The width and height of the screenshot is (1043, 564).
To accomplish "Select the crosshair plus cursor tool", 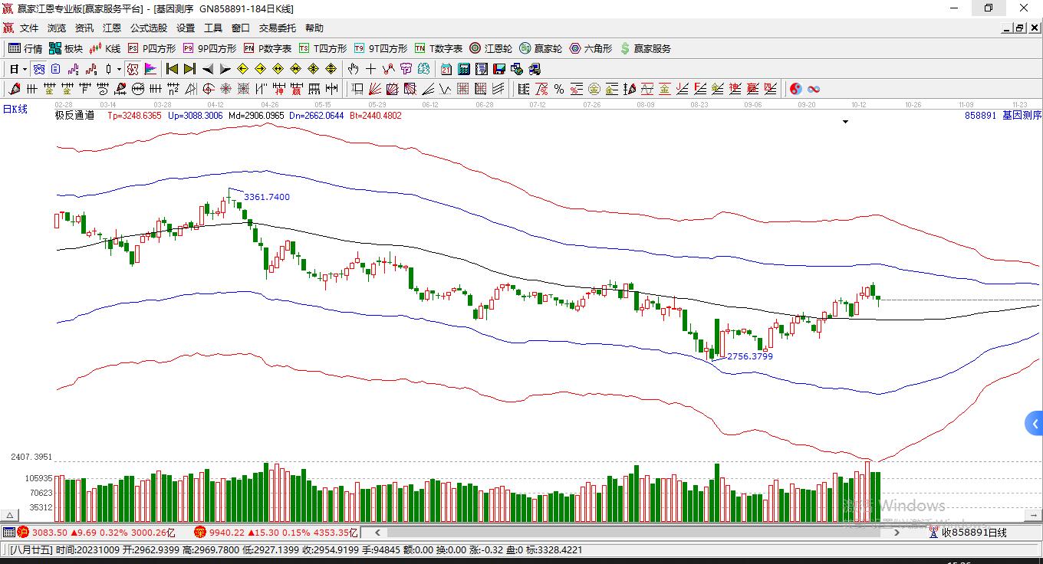I will [x=371, y=69].
